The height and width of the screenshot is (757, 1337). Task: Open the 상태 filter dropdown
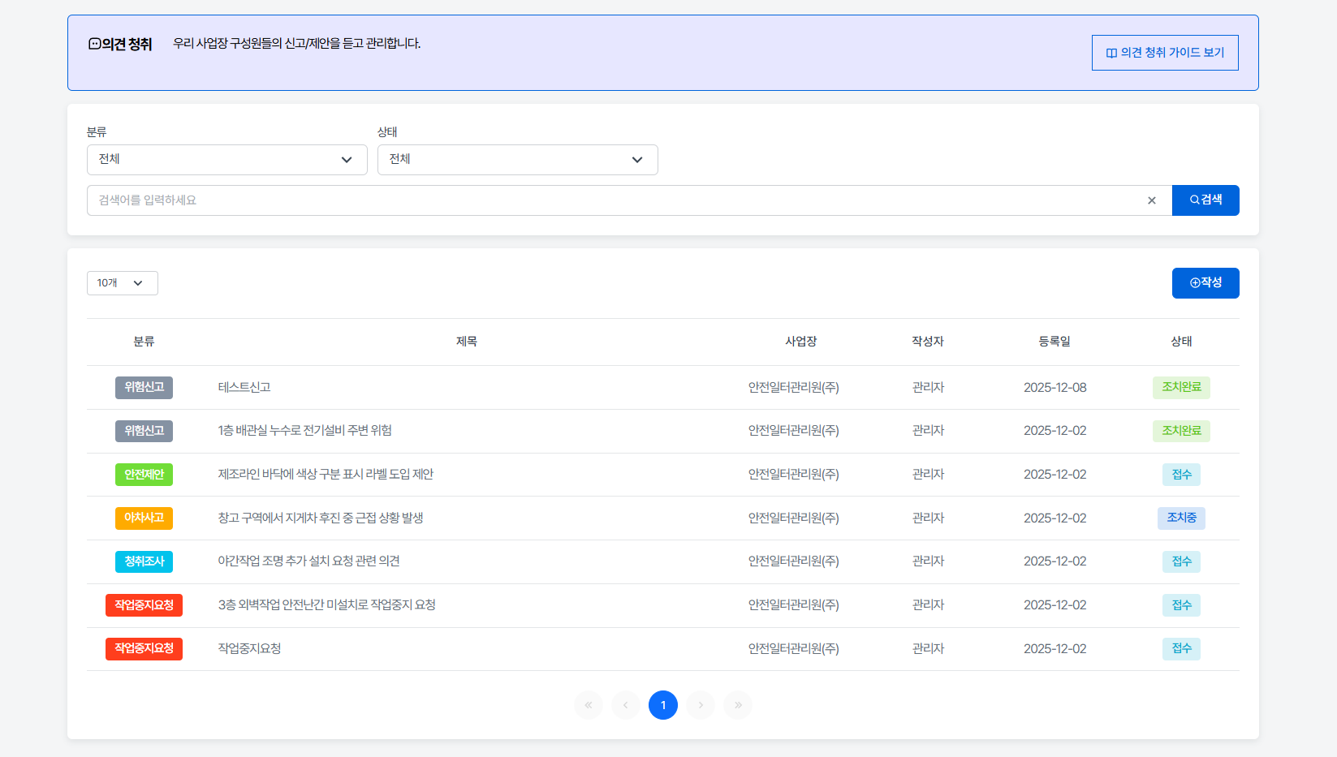[x=517, y=159]
